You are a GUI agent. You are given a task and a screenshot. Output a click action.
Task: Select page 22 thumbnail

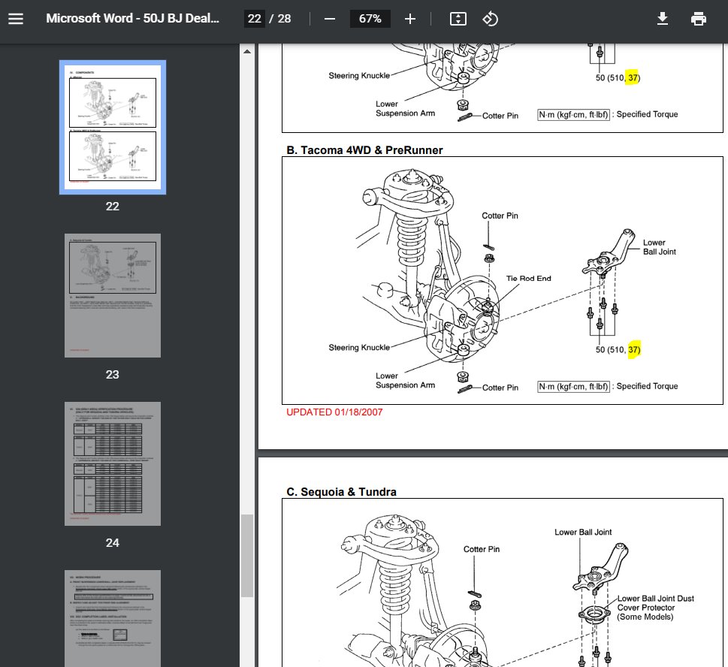[x=113, y=127]
